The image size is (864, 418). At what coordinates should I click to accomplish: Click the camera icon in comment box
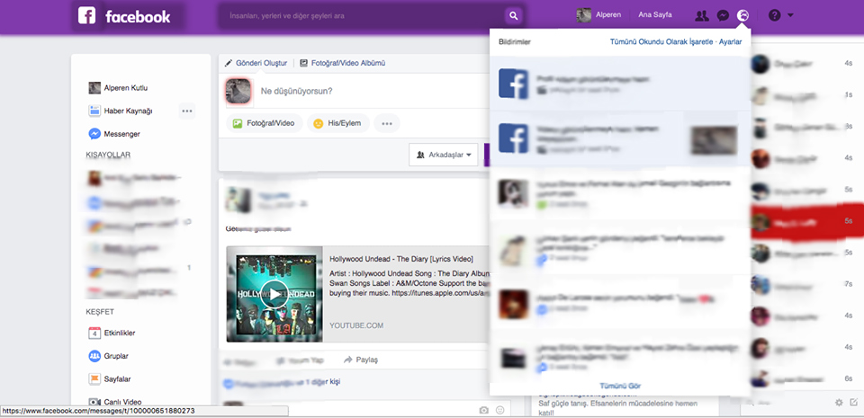tap(484, 410)
